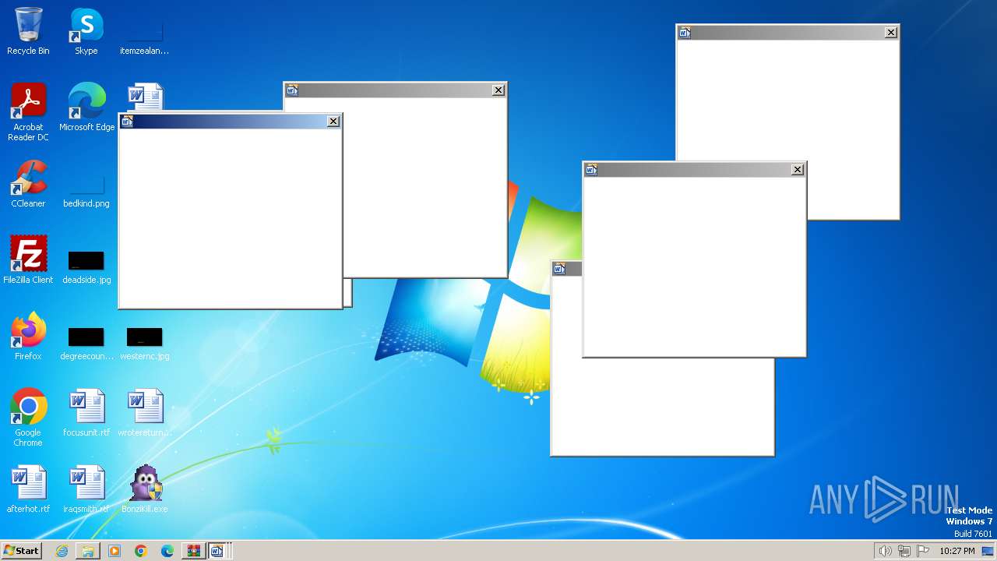Open Google Chrome desktop shortcut

tap(28, 418)
